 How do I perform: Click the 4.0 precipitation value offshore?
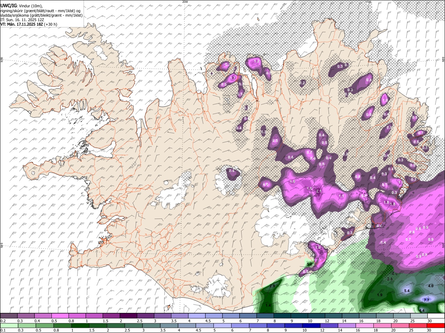tap(431, 286)
